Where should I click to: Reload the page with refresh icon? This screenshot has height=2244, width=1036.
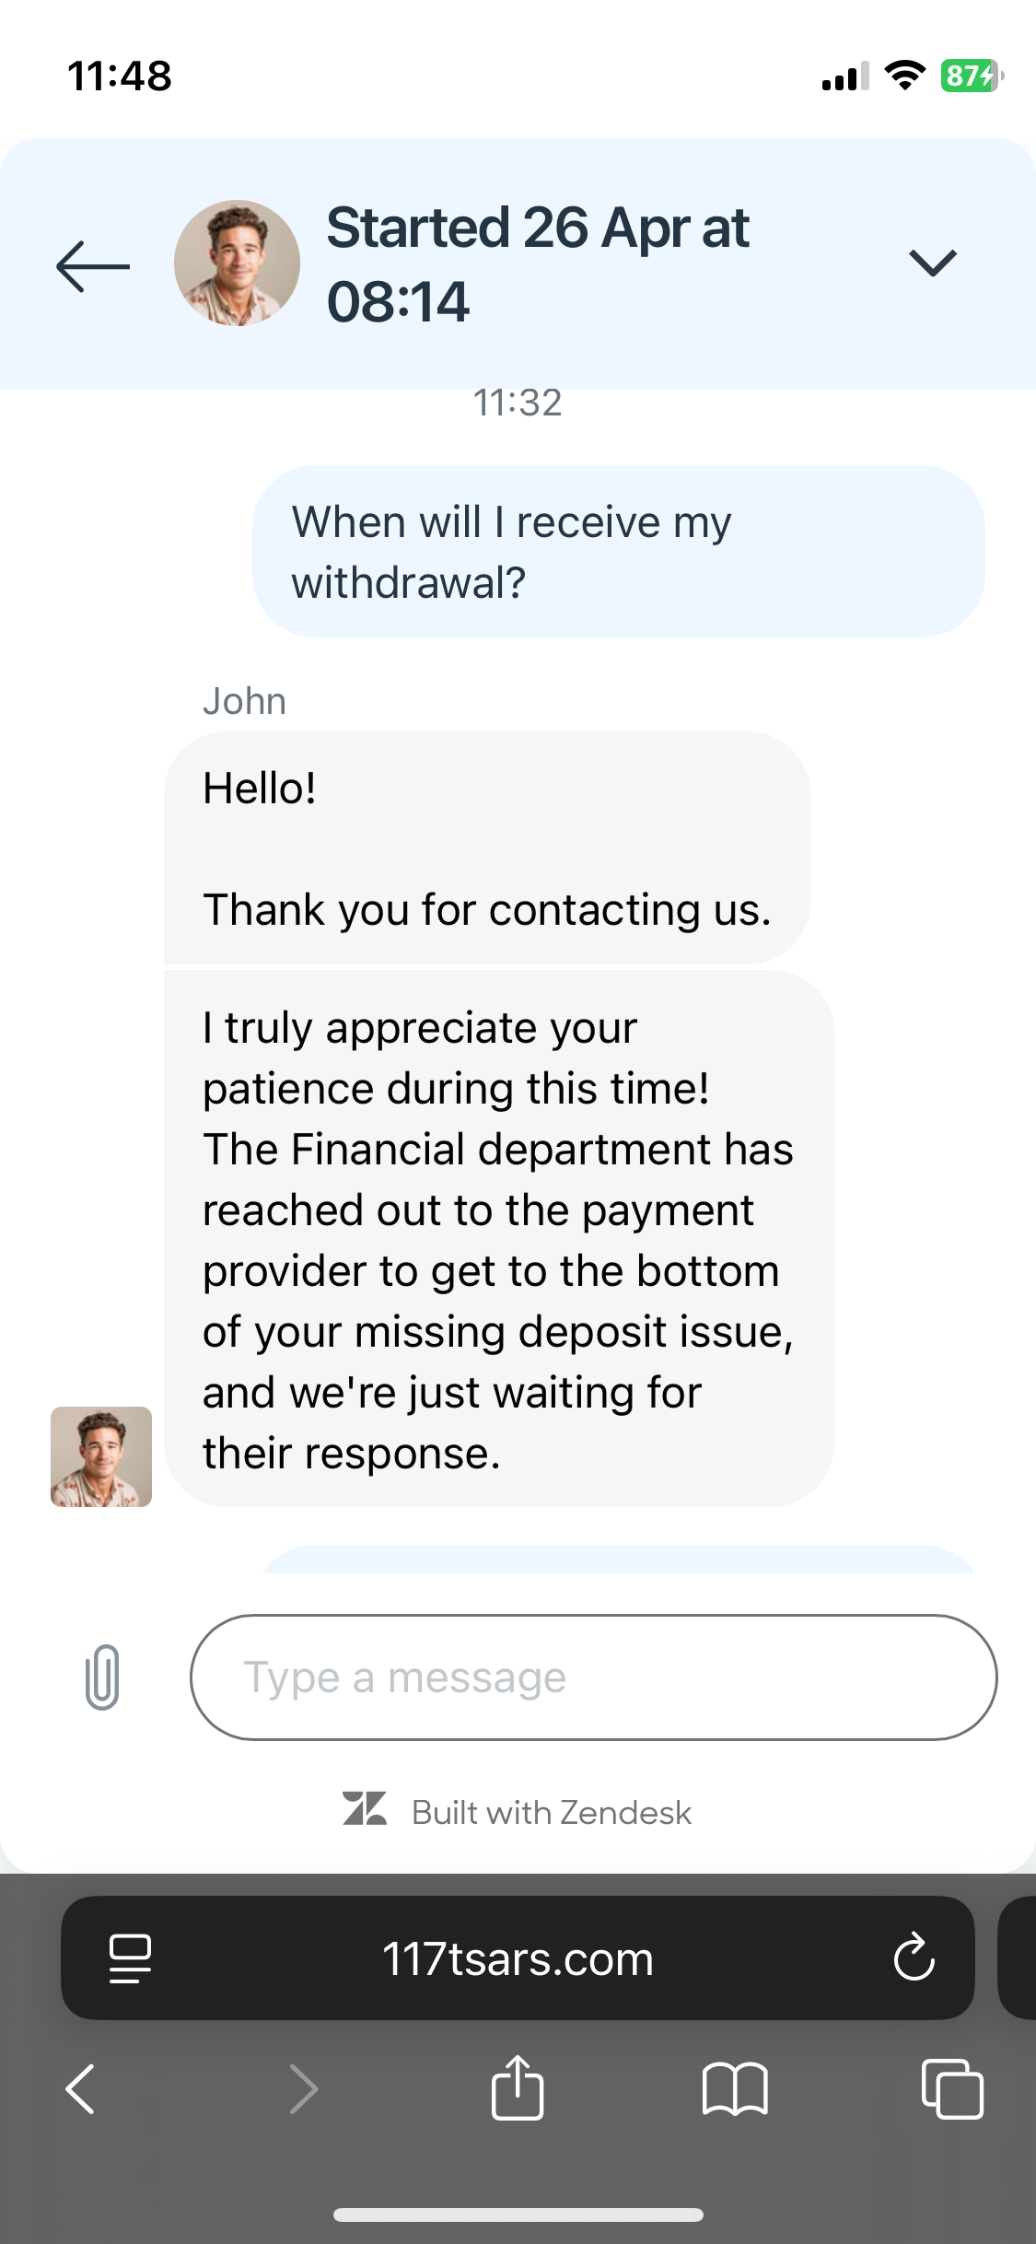tap(914, 1958)
